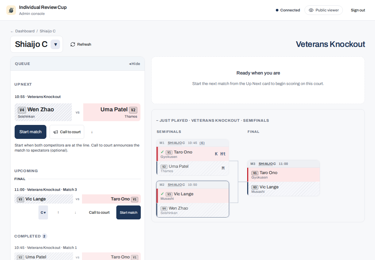375x260 pixels.
Task: Move the Up Next match down
Action: (92, 132)
